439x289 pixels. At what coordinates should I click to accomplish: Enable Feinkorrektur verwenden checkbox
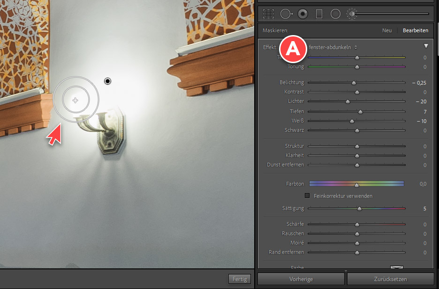(x=308, y=196)
